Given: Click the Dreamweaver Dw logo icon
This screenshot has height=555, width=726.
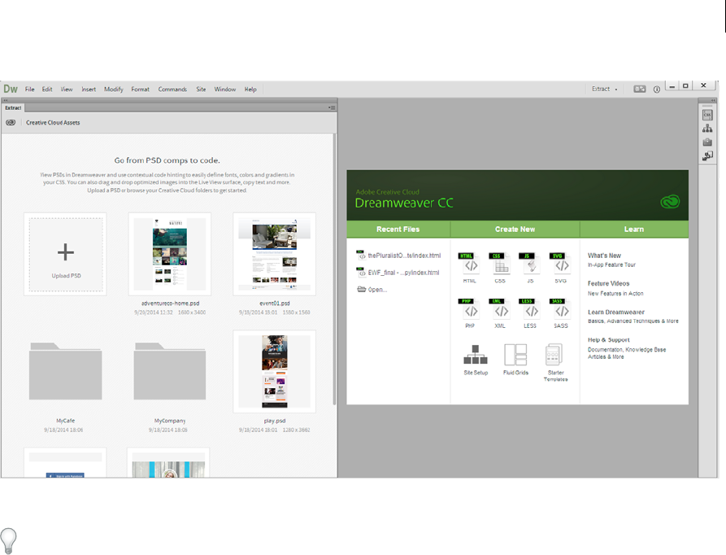Looking at the screenshot, I should 11,89.
